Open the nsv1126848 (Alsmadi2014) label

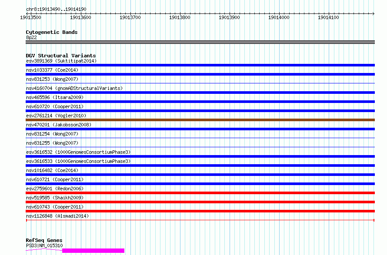pyautogui.click(x=57, y=216)
